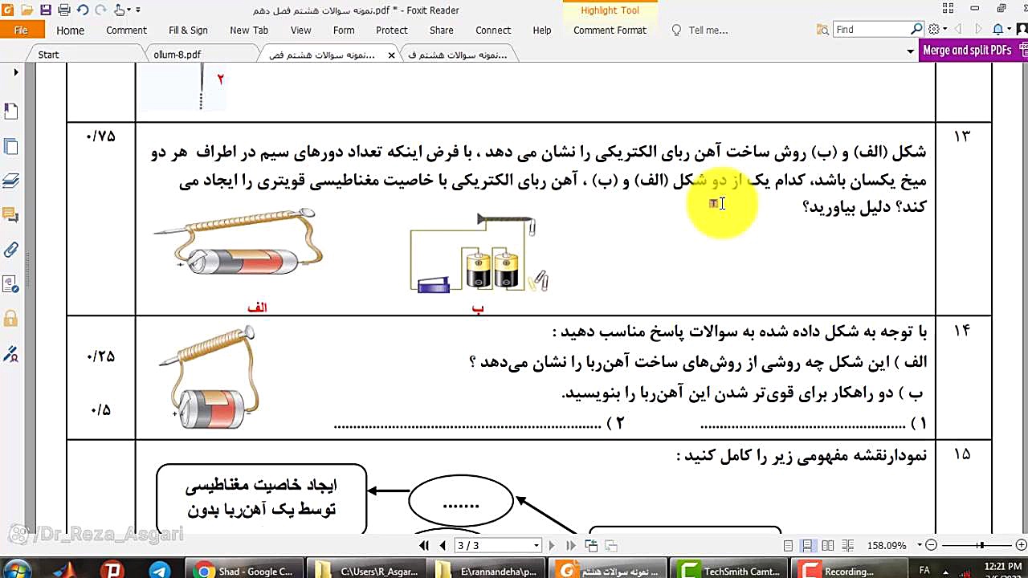Screen dimensions: 1028x578
Task: Click the zoom slider handle
Action: 980,546
